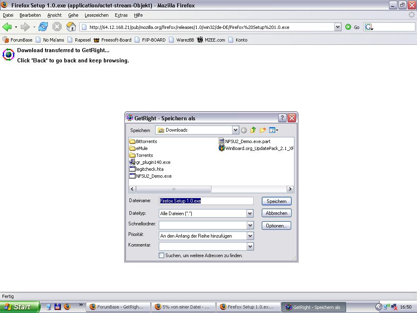Expand the URL history dropdown arrow
This screenshot has width=417, height=313.
tap(338, 27)
